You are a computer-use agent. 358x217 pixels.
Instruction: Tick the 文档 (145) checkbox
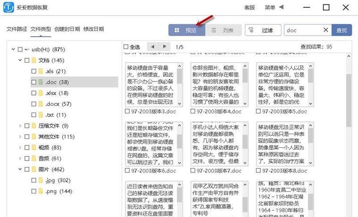coord(27,60)
